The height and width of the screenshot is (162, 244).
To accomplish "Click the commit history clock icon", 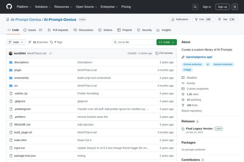I will (x=157, y=53).
